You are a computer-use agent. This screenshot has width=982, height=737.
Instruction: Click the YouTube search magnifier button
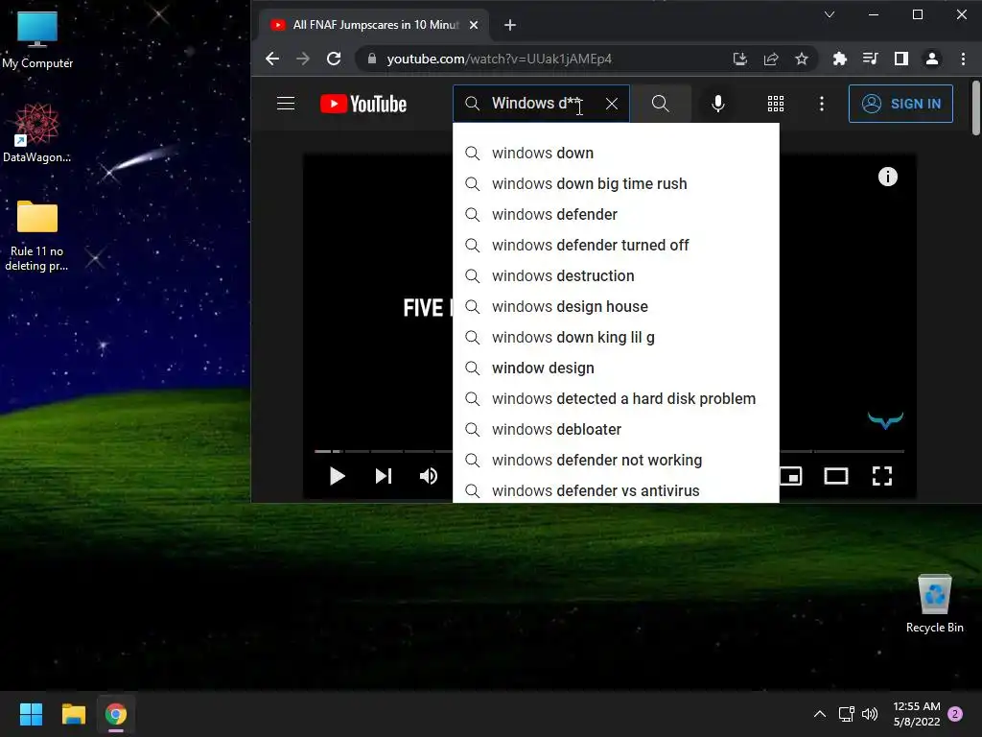pyautogui.click(x=660, y=104)
